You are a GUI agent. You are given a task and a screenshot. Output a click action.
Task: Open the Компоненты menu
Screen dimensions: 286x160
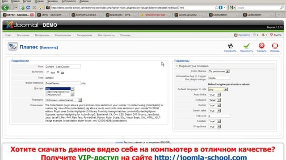pyautogui.click(x=63, y=35)
